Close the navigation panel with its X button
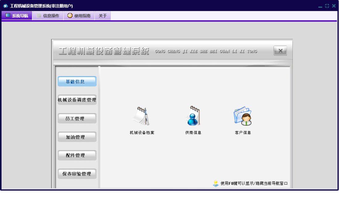Screen dimensions: 339x223 tap(280, 51)
